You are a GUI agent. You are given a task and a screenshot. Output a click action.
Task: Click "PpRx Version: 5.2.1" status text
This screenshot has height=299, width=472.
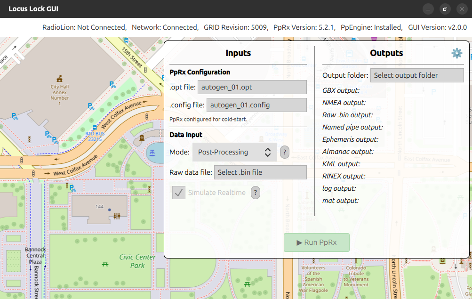(x=304, y=27)
